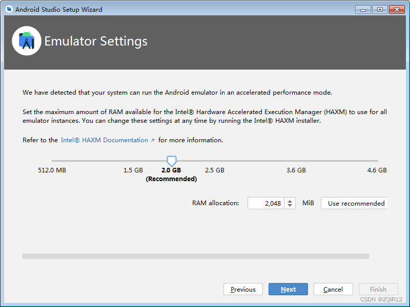Click the 1.5 GB slider label
The width and height of the screenshot is (410, 307).
(133, 170)
